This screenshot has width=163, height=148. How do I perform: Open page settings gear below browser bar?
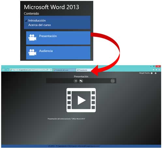pyautogui.click(x=156, y=73)
